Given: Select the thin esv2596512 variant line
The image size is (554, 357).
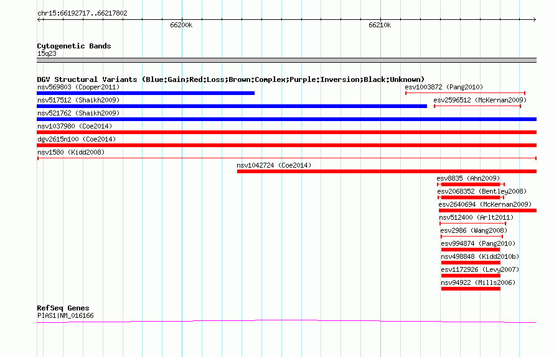Looking at the screenshot, I should [x=477, y=106].
